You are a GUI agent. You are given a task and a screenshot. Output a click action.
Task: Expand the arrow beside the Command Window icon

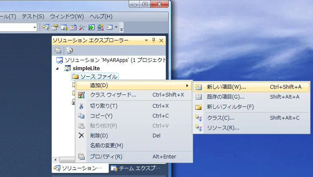click(x=116, y=27)
